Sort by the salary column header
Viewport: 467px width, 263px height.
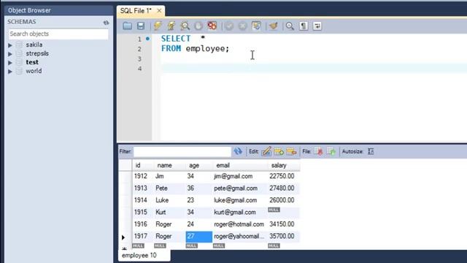[284, 165]
